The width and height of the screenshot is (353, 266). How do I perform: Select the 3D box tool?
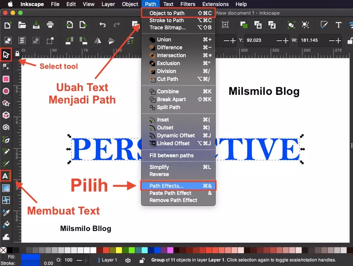pyautogui.click(x=6, y=115)
